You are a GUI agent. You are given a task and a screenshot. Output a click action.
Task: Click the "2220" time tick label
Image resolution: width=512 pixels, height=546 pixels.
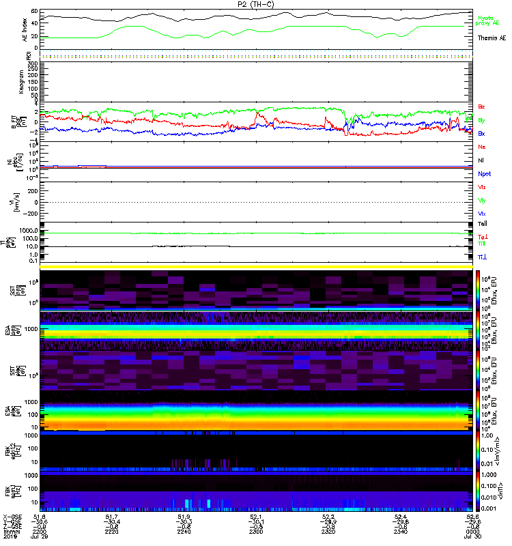111,532
